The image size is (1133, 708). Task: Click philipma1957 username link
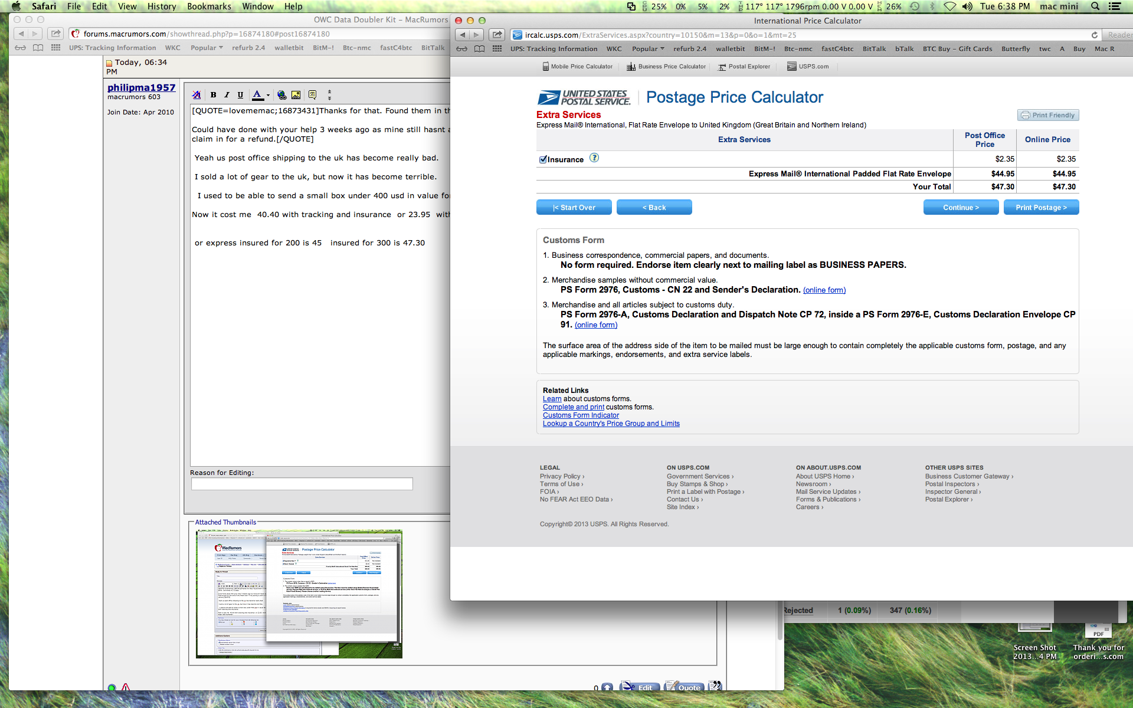point(142,87)
